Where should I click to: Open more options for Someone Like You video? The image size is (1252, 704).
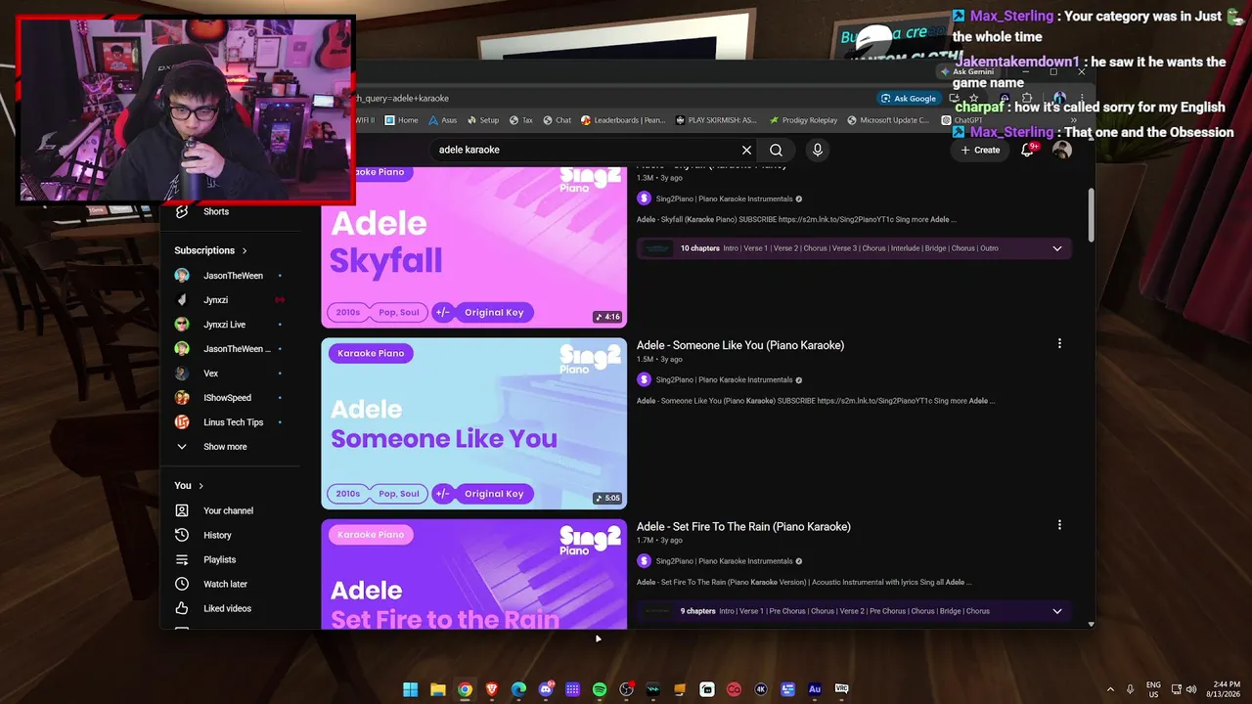pos(1059,343)
